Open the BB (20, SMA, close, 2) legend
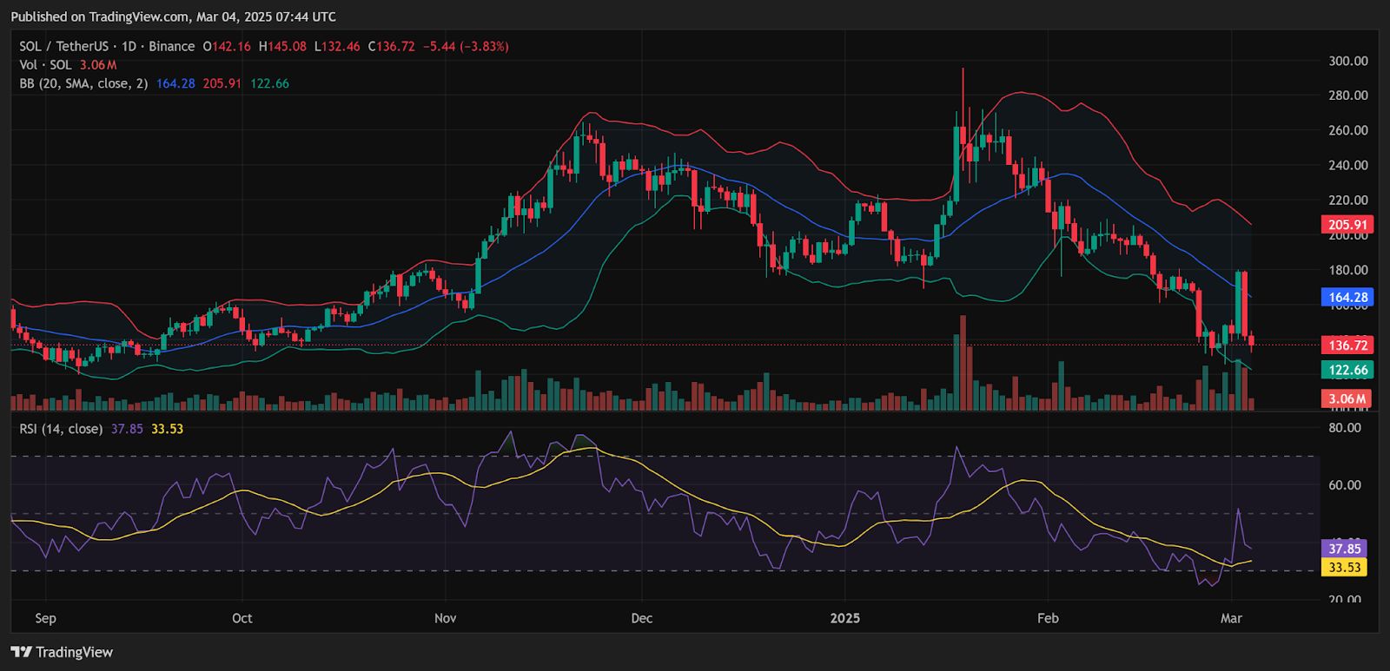1390x671 pixels. click(83, 83)
